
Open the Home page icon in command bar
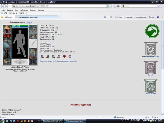(x=105, y=17)
